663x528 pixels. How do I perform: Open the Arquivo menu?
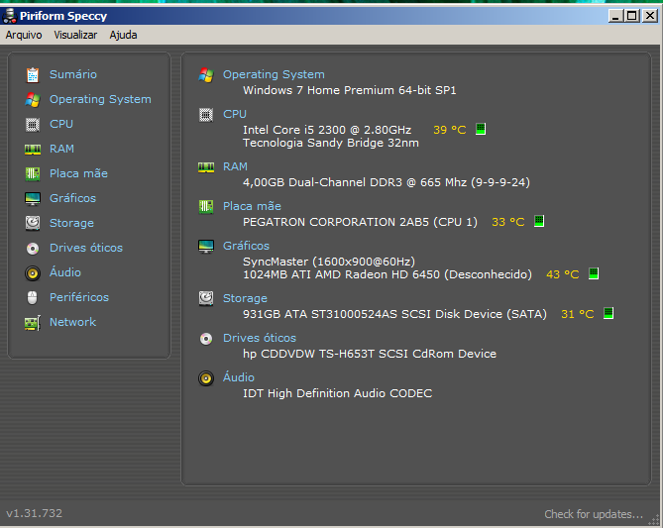click(24, 35)
